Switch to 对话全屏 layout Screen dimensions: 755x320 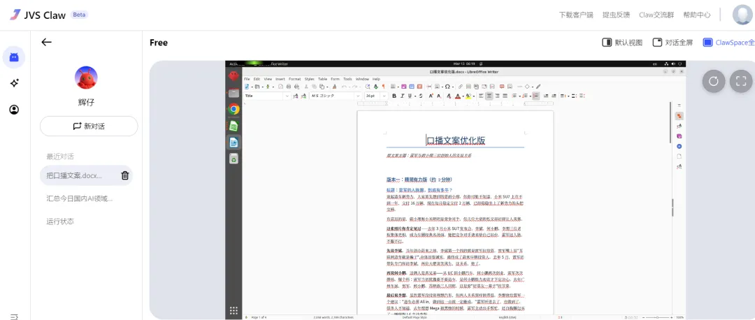click(673, 43)
